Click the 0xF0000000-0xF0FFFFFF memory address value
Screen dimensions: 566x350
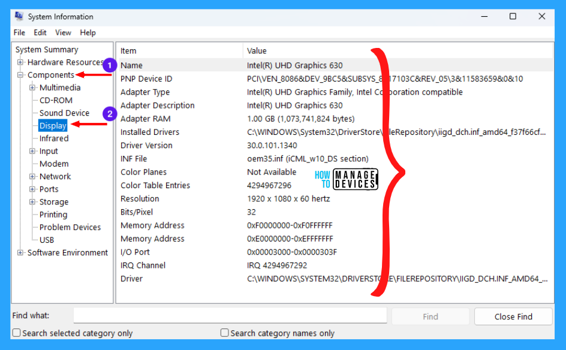[290, 225]
